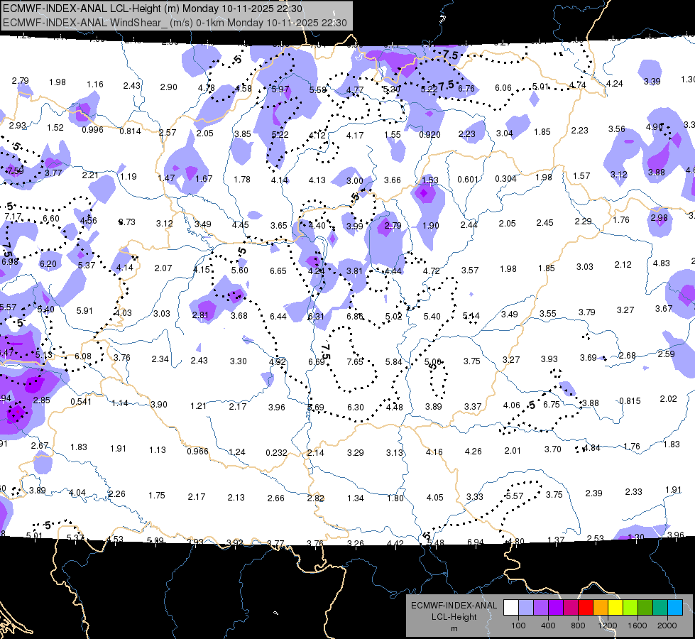Click the wind shear value '6.06'

[x=503, y=88]
